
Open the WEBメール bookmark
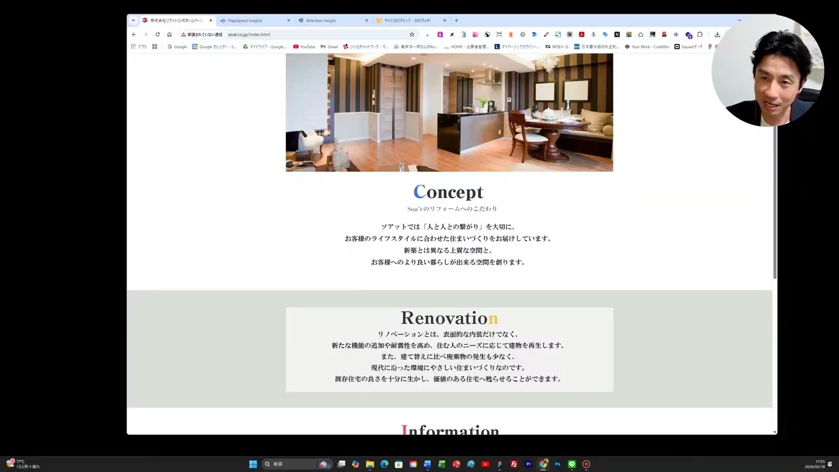click(x=557, y=47)
